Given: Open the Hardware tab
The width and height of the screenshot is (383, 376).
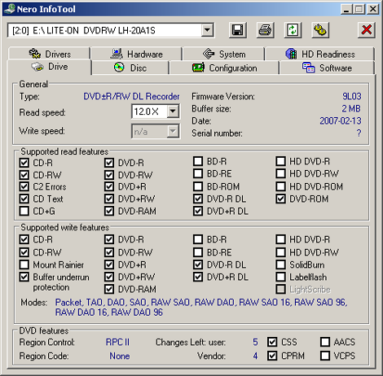Looking at the screenshot, I should point(136,54).
